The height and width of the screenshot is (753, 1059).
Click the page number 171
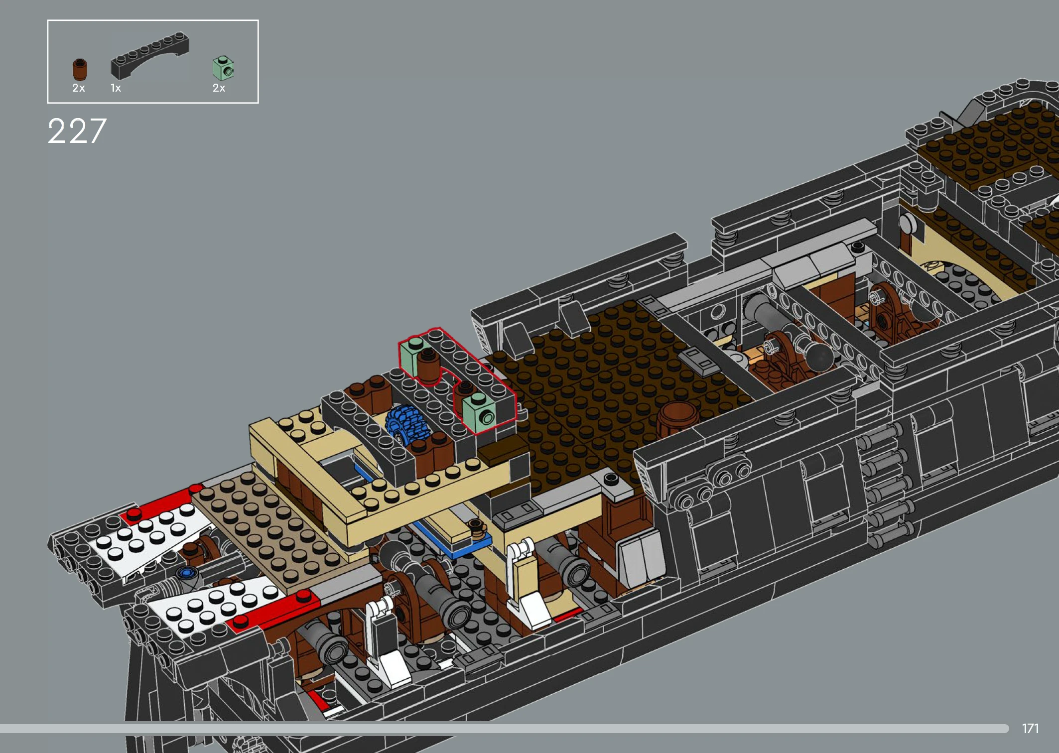(x=1030, y=729)
